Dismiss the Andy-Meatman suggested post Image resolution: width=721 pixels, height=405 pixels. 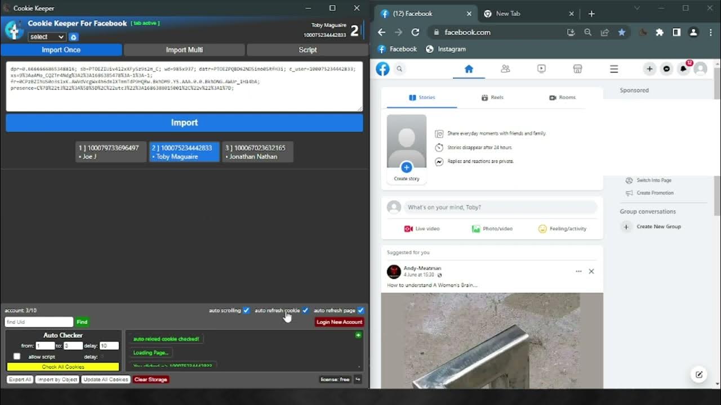[x=591, y=271]
